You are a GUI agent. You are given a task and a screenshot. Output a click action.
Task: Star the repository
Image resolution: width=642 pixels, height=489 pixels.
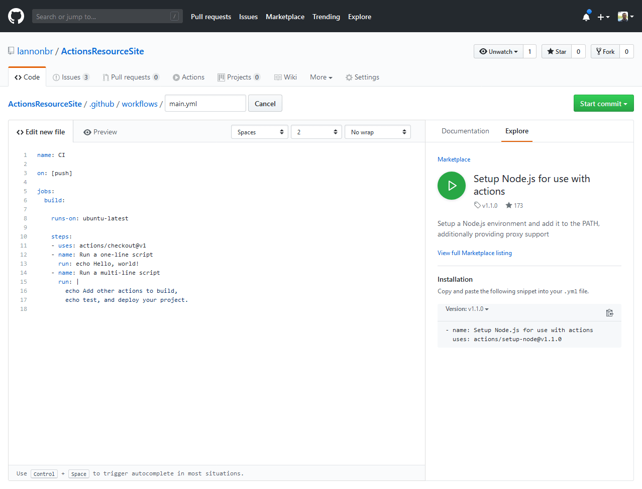(557, 51)
